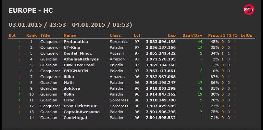The height and width of the screenshot is (130, 263).
Task: Sort by the Baal/Day column header
Action: tap(193, 35)
